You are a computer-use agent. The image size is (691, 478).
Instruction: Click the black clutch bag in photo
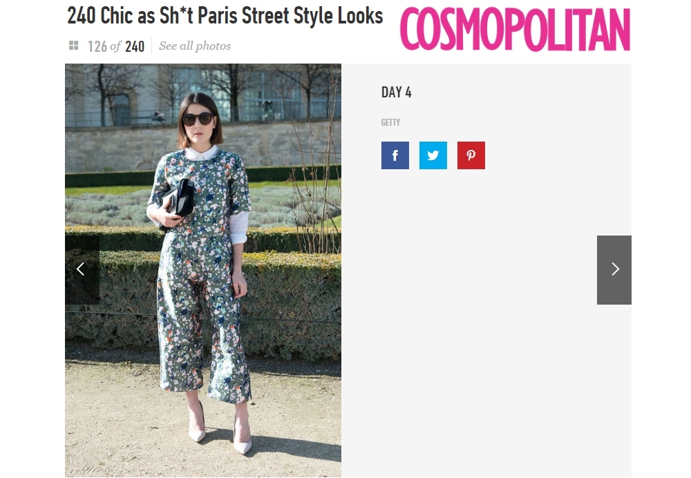pos(177,200)
